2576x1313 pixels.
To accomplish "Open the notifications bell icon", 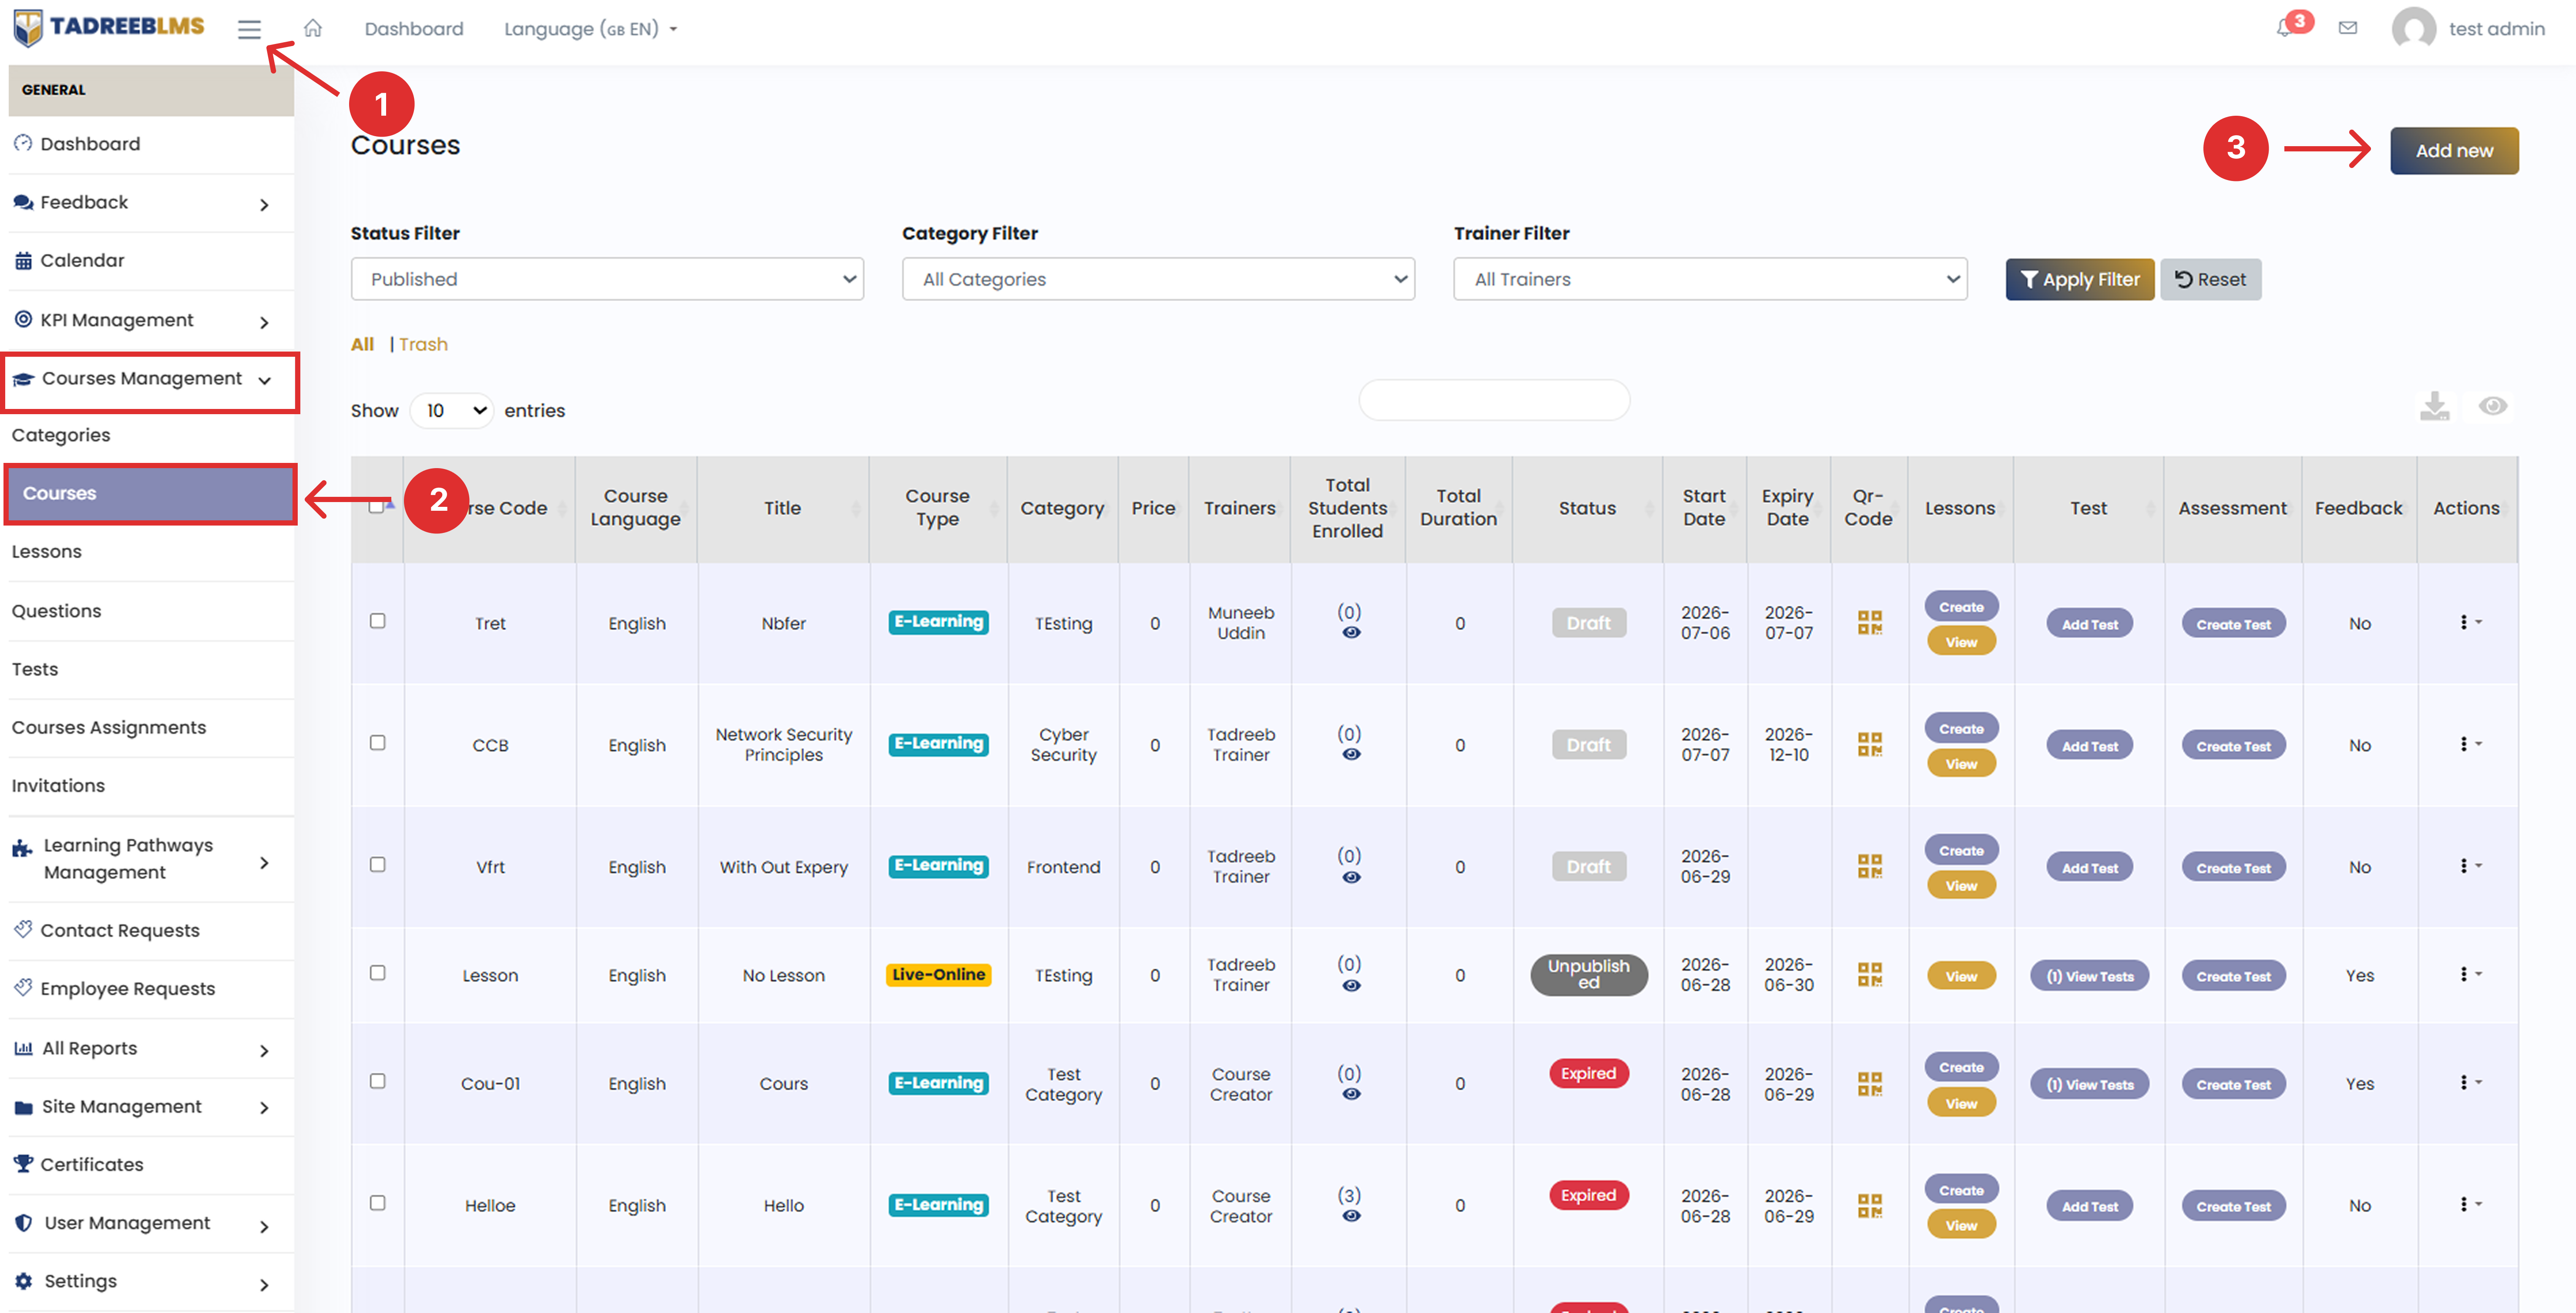I will pyautogui.click(x=2284, y=28).
